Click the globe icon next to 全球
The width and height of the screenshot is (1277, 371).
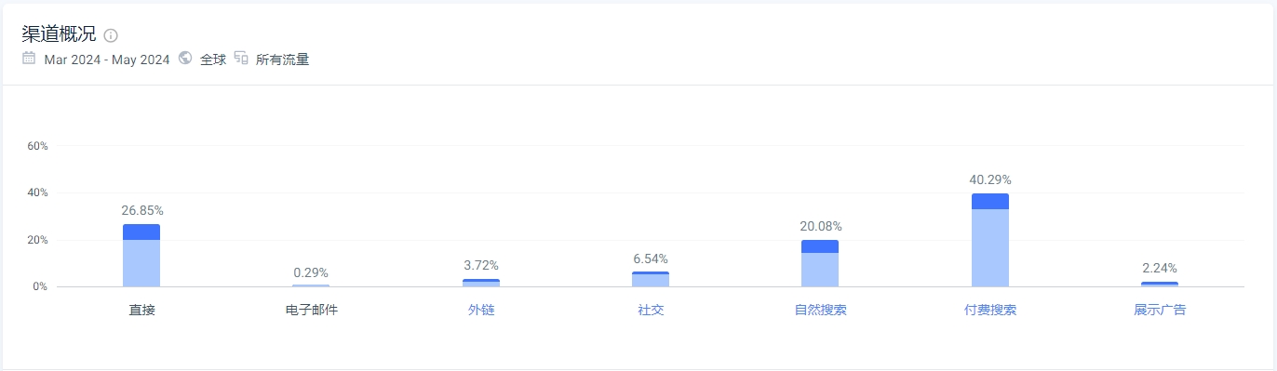click(185, 59)
